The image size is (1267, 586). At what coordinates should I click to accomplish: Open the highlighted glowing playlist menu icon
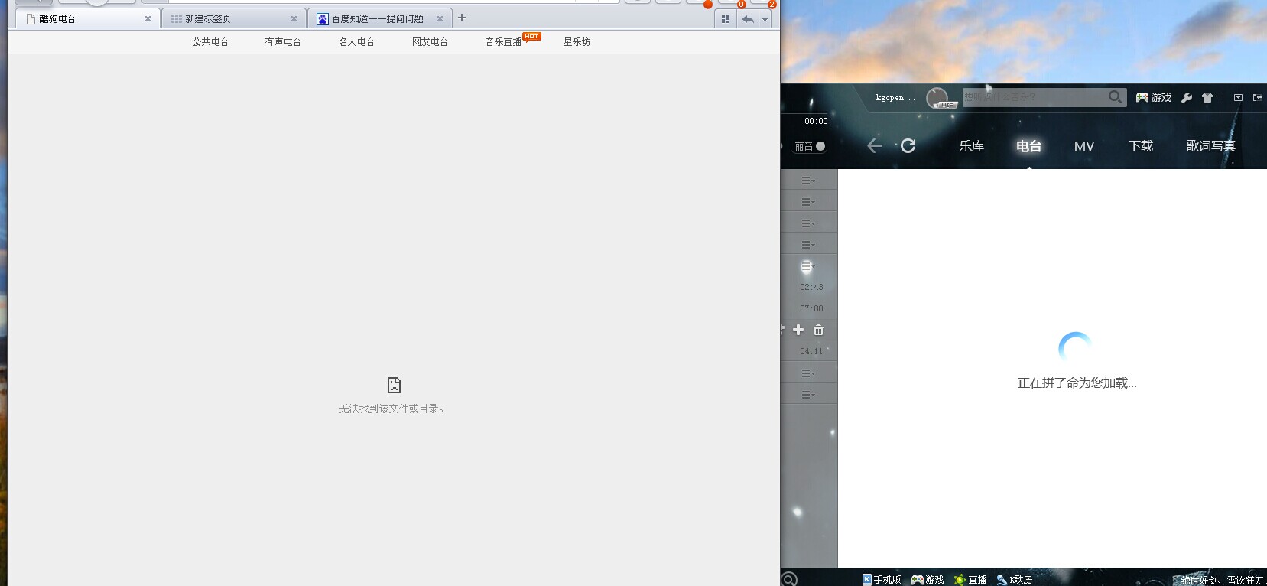coord(807,266)
